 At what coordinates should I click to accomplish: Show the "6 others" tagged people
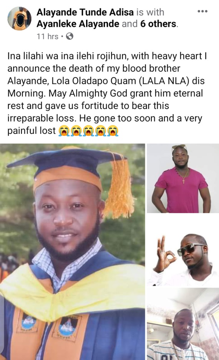tap(159, 24)
